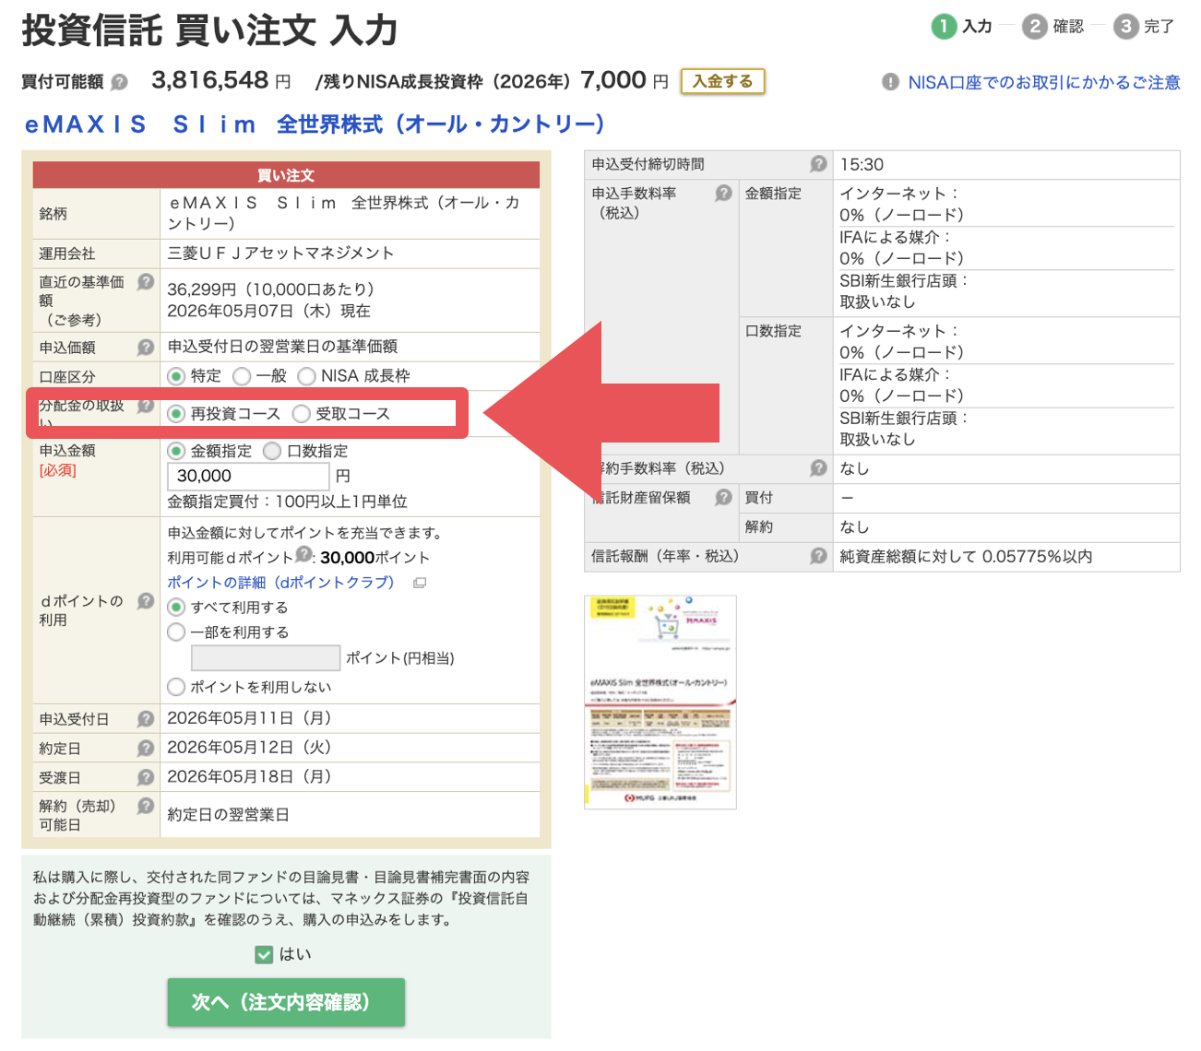1201x1051 pixels.
Task: Click the 約定日の翌営業日 value
Action: tap(228, 815)
